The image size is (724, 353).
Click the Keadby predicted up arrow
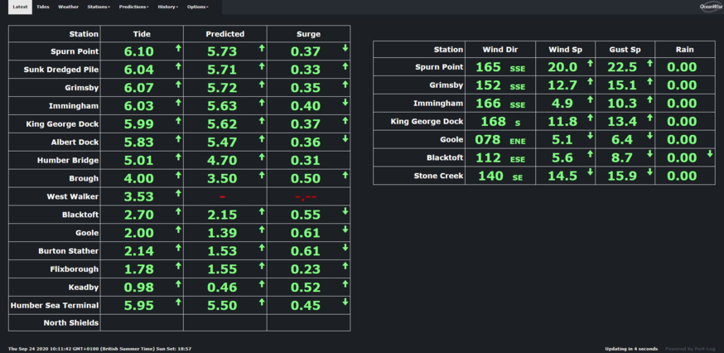(x=262, y=284)
